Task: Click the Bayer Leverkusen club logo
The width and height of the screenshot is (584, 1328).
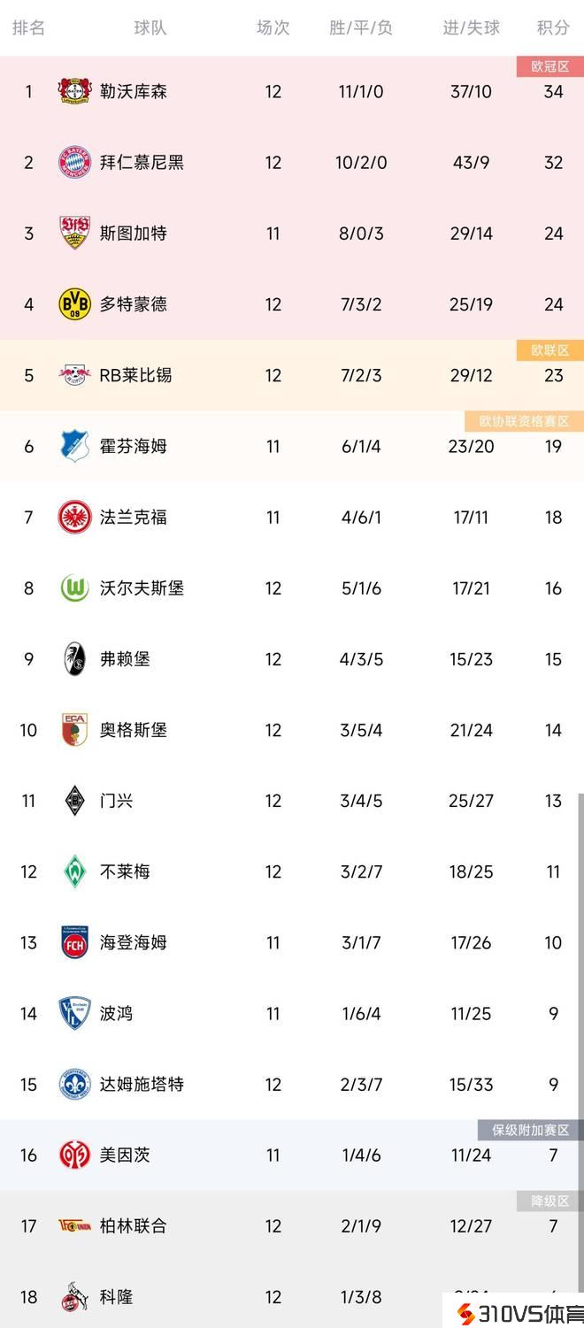Action: coord(74,91)
